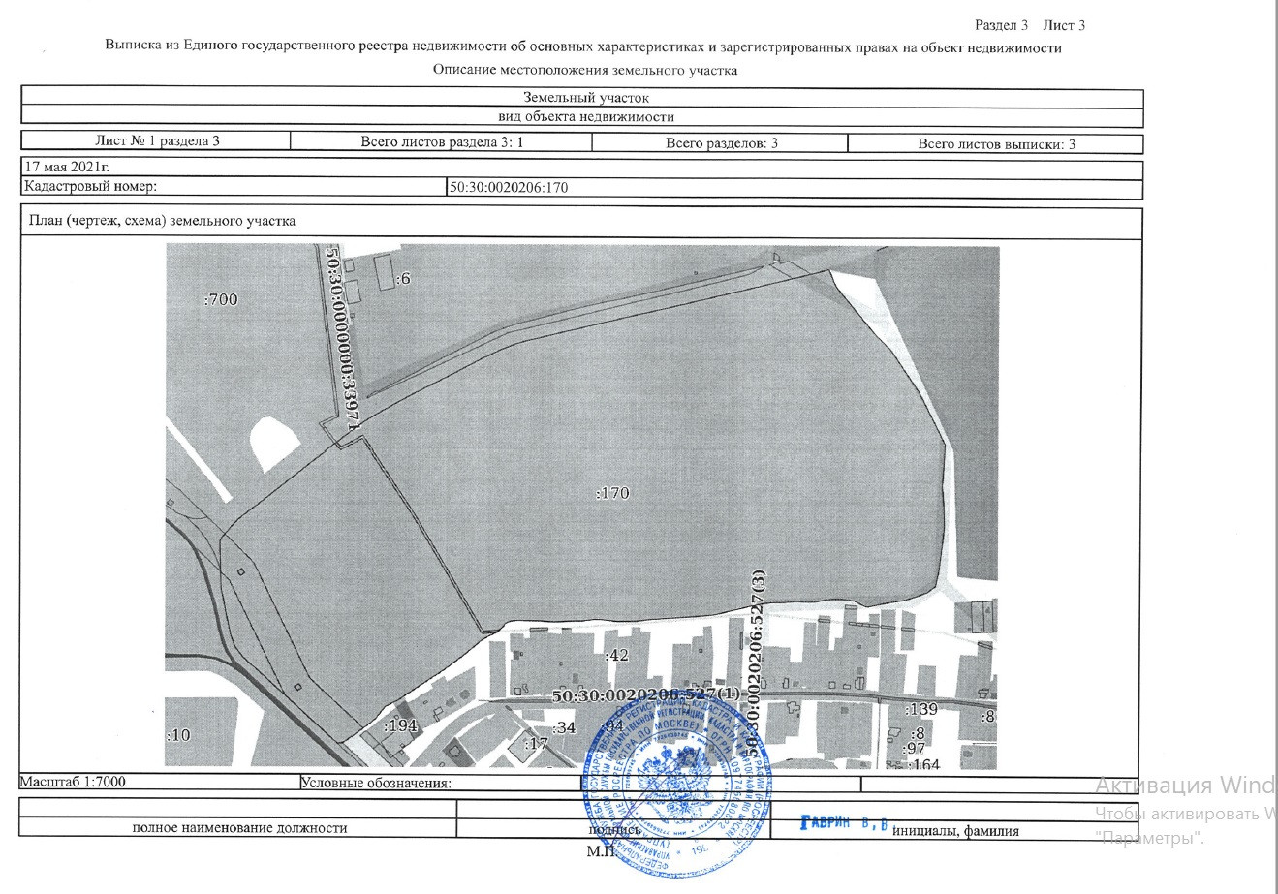Click the ":6" parcel label on the map
1278x894 pixels.
click(403, 279)
